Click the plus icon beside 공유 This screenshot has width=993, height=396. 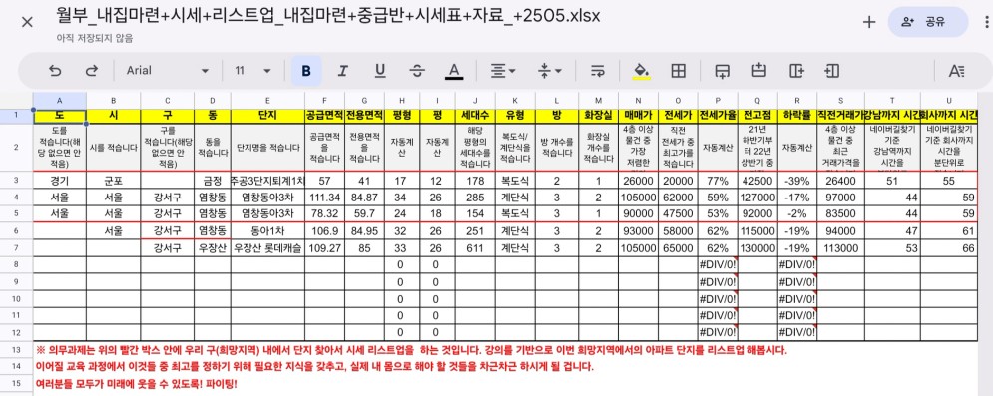[x=869, y=22]
